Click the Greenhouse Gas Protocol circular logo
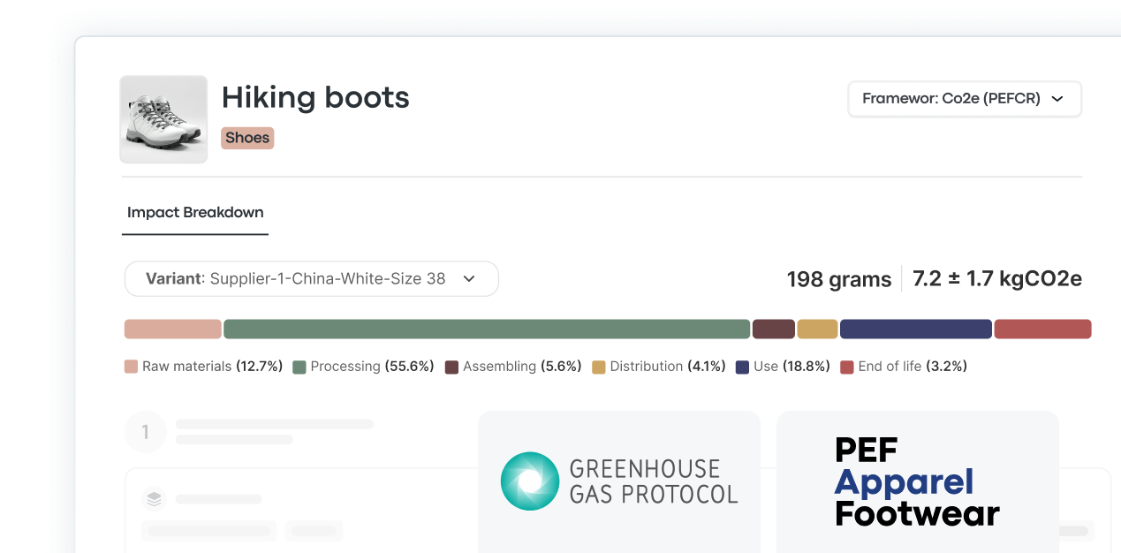Image resolution: width=1121 pixels, height=553 pixels. click(530, 481)
